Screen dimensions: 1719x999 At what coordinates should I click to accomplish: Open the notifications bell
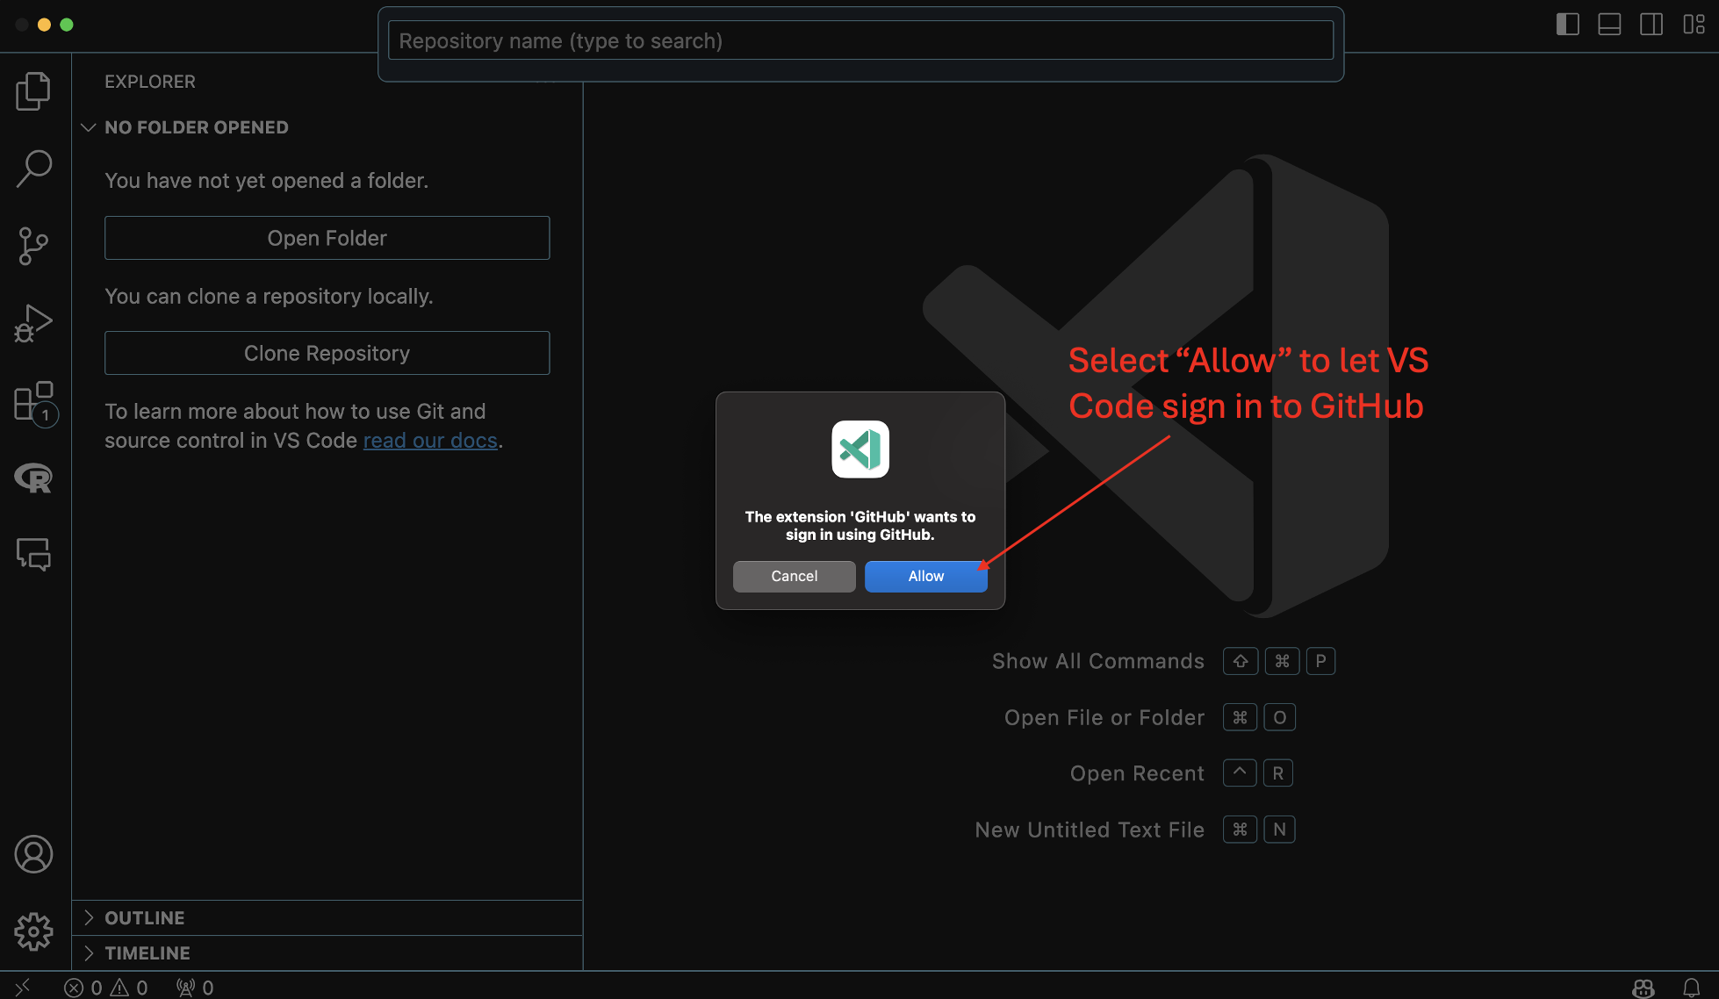(x=1691, y=988)
